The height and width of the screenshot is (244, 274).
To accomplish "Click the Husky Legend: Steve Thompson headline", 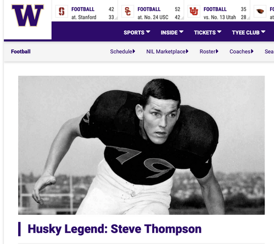I will (115, 229).
